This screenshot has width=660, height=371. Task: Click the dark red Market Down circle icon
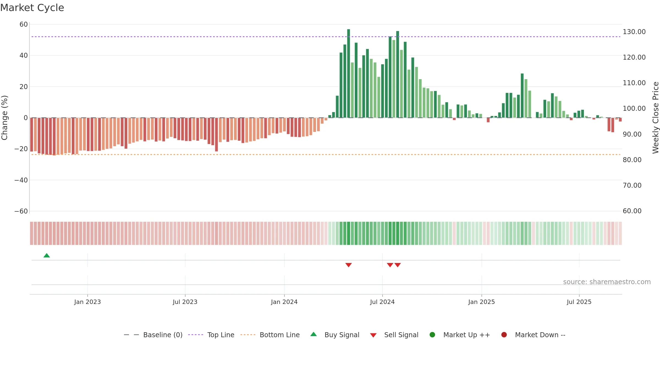(x=504, y=335)
